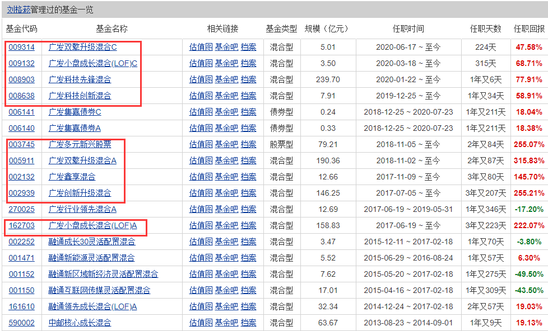
Task: Open 档案 link in the 008903 row
Action: 248,79
